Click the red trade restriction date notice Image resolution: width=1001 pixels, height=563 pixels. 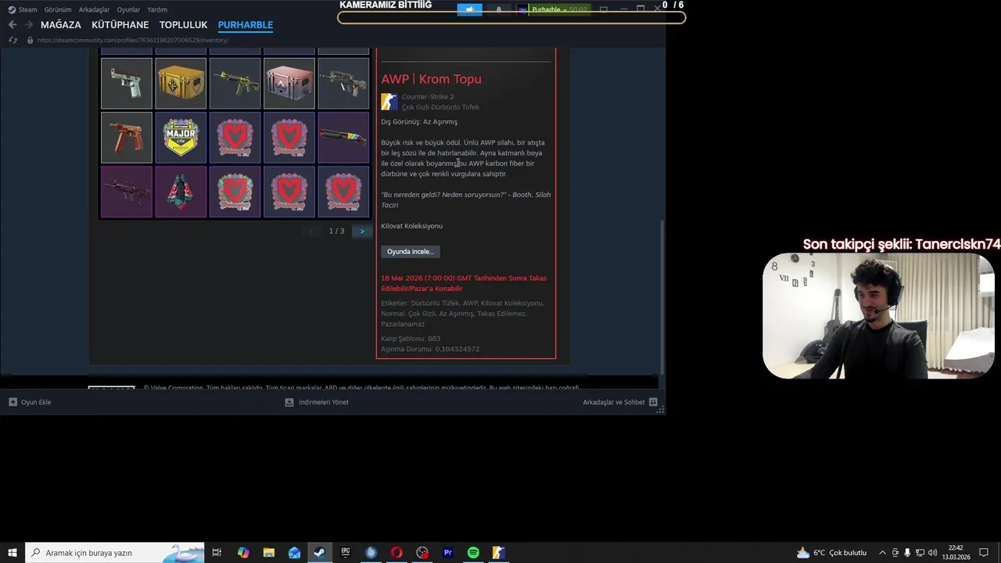pyautogui.click(x=464, y=283)
